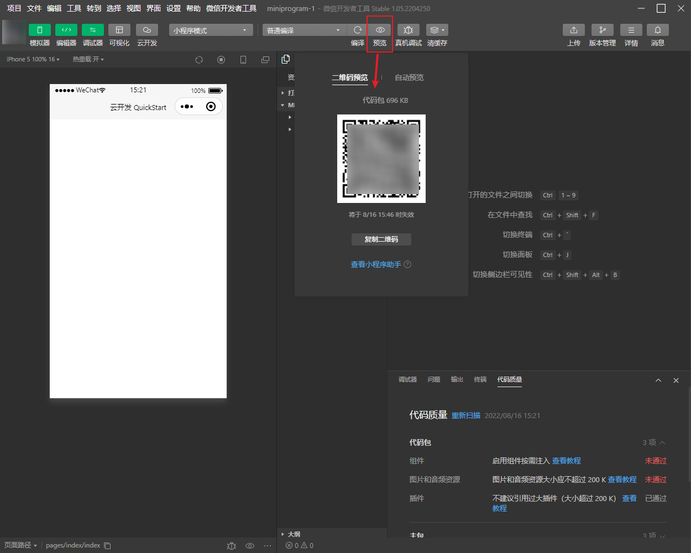Open the 可视化 visual editor
Viewport: 691px width, 553px height.
pos(119,30)
